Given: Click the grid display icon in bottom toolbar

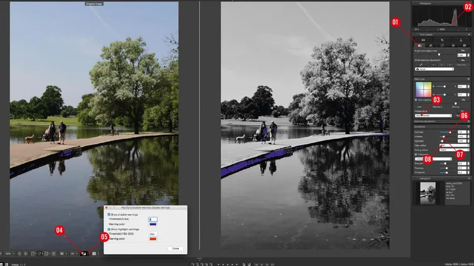Looking at the screenshot, I should (62, 253).
